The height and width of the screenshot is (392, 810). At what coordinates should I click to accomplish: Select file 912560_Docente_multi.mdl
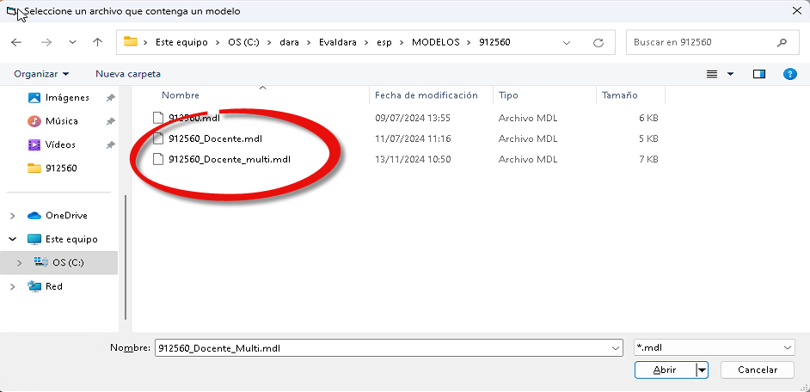(x=230, y=160)
